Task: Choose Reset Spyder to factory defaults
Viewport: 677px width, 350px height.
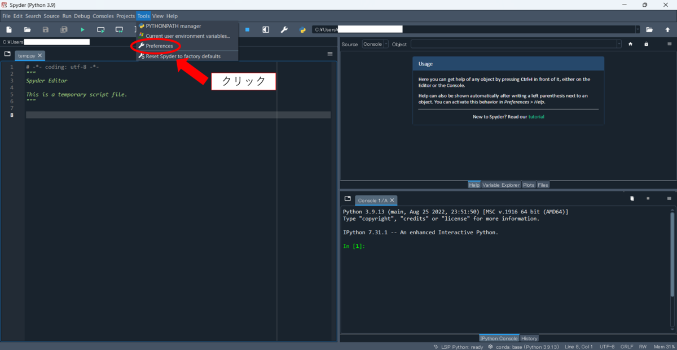Action: coord(187,56)
